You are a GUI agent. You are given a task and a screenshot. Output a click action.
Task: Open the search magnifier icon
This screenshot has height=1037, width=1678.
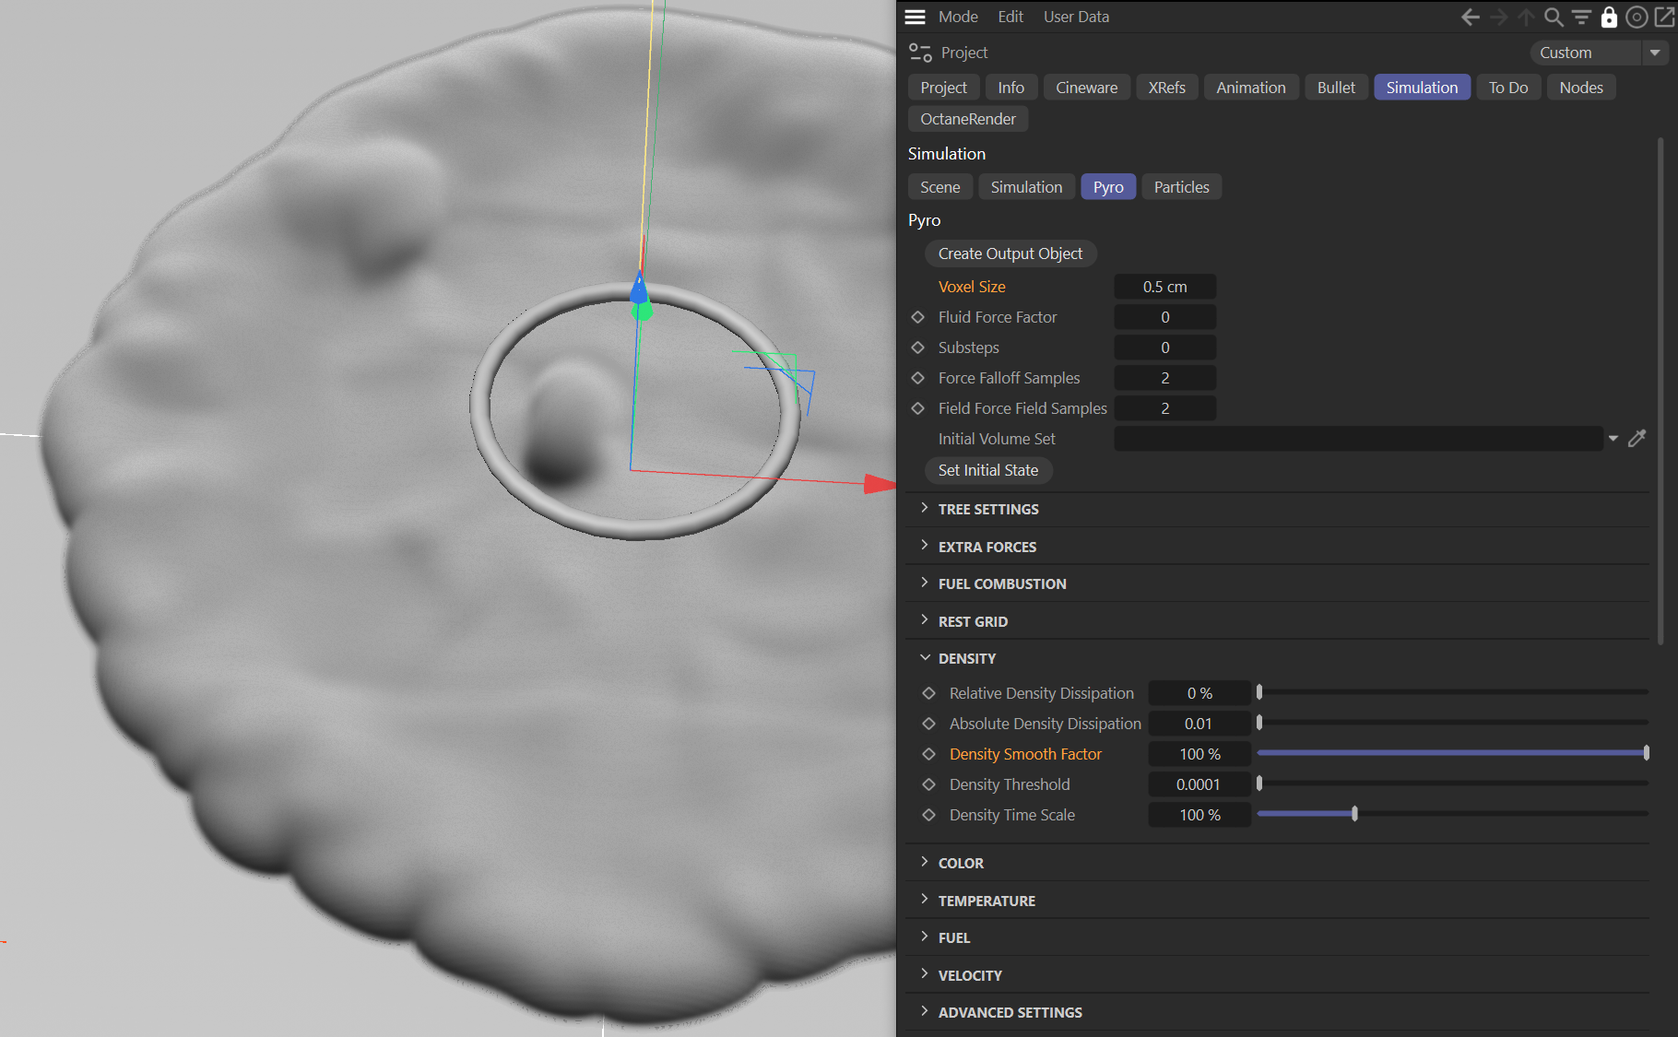pos(1554,17)
